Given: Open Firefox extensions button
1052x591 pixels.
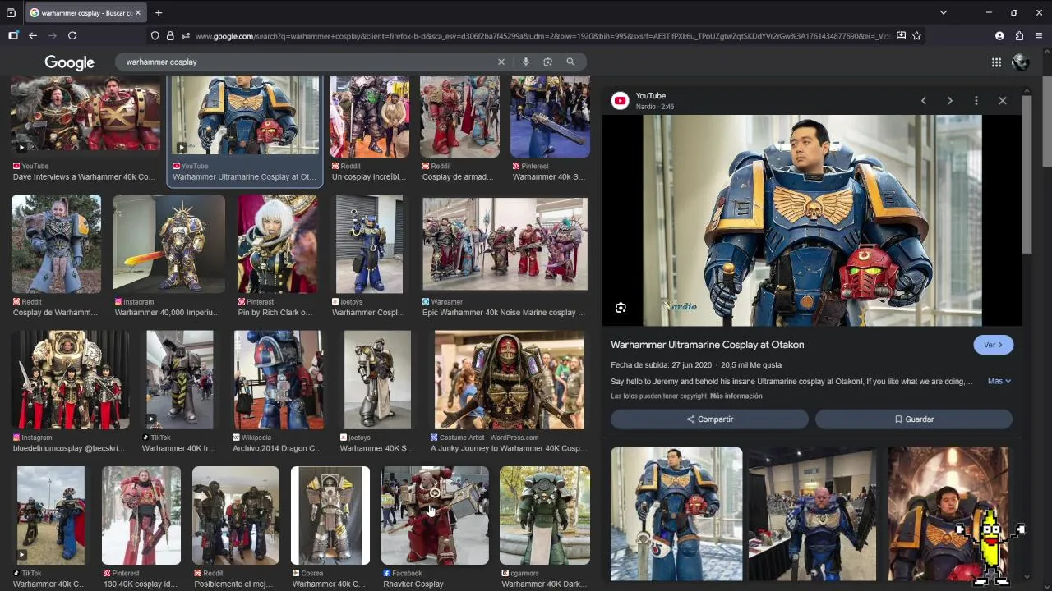Looking at the screenshot, I should [x=1019, y=35].
